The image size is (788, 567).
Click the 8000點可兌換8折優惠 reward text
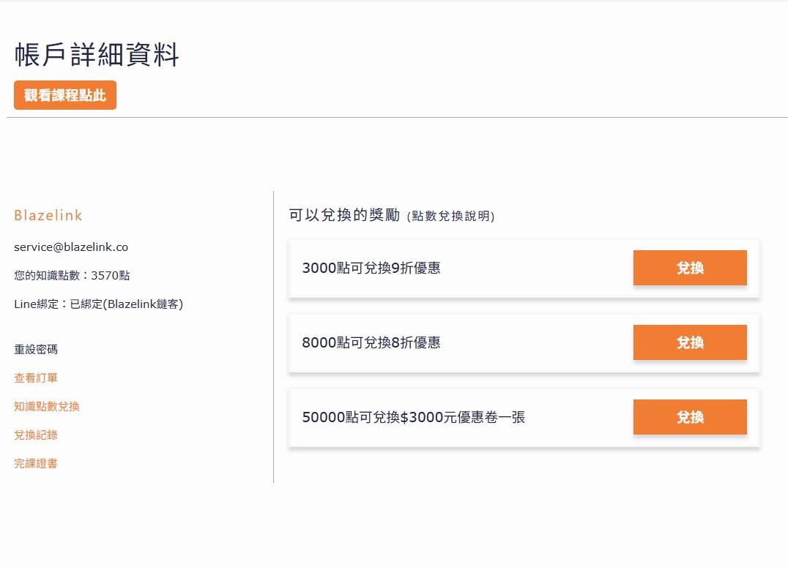pyautogui.click(x=371, y=342)
